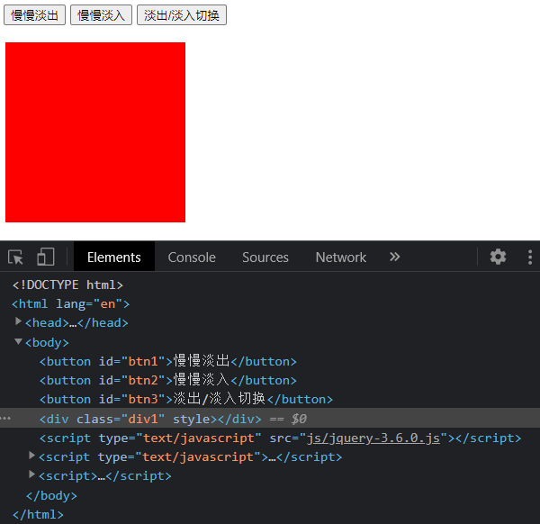
Task: Activate the inspect element picker icon
Action: click(15, 257)
